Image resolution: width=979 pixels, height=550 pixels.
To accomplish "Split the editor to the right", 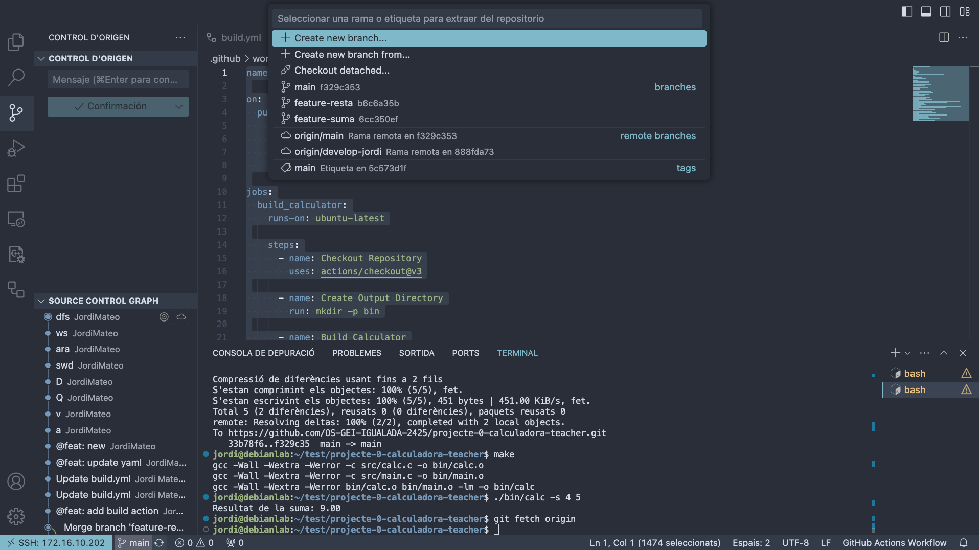I will pos(944,37).
